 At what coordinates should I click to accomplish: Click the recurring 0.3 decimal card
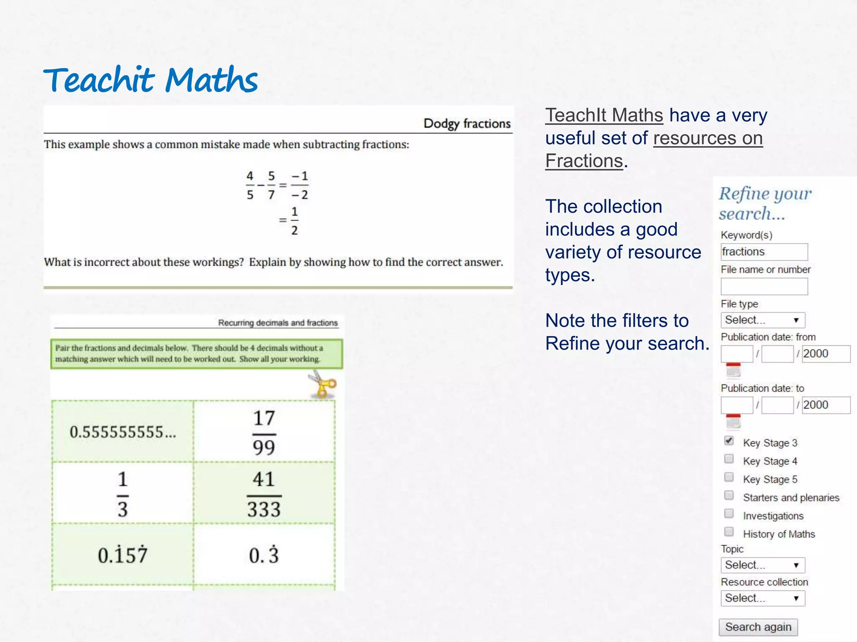pyautogui.click(x=264, y=554)
